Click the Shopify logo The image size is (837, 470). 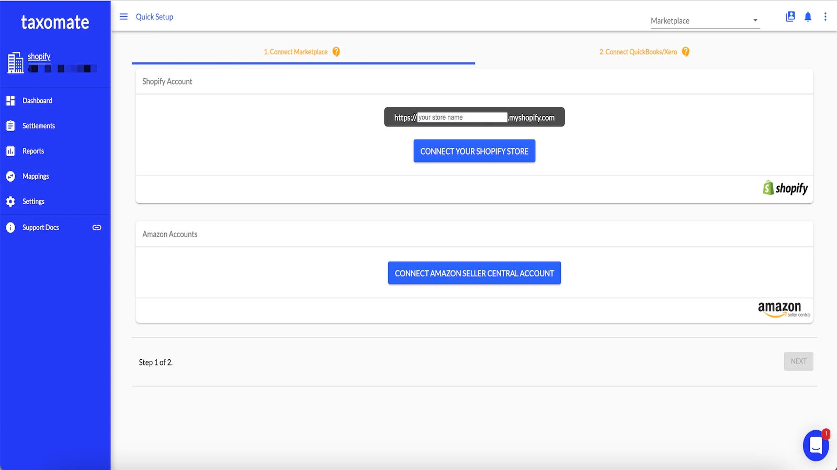click(x=785, y=188)
